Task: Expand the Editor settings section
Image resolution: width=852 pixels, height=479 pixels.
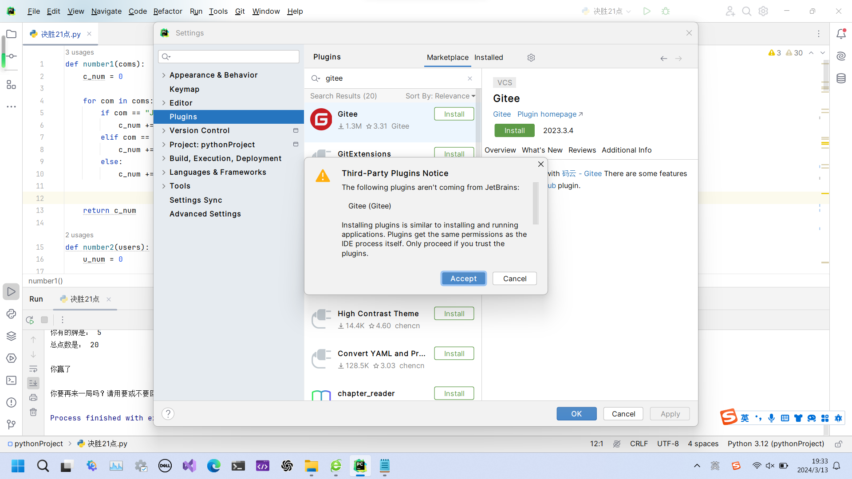Action: pyautogui.click(x=164, y=103)
